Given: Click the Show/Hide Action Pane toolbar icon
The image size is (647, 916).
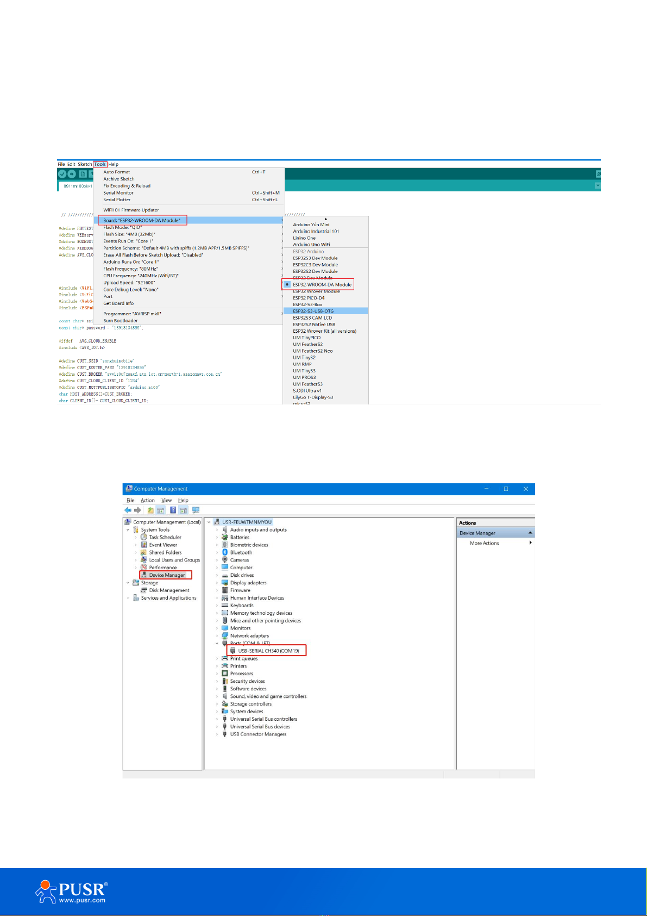Looking at the screenshot, I should click(183, 510).
